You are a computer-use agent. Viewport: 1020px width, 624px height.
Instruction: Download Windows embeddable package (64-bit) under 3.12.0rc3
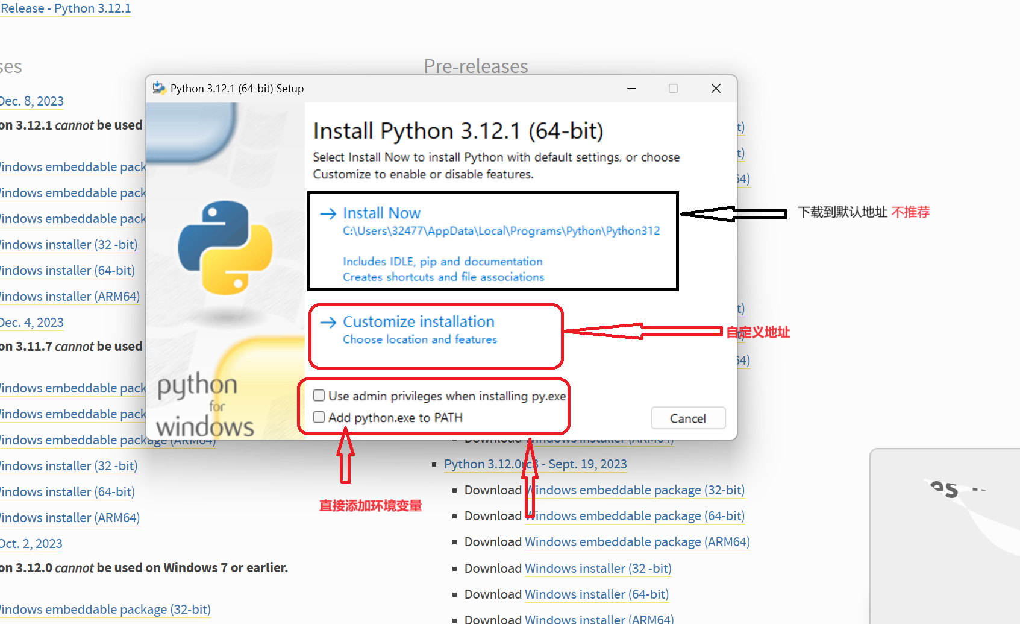pyautogui.click(x=635, y=516)
